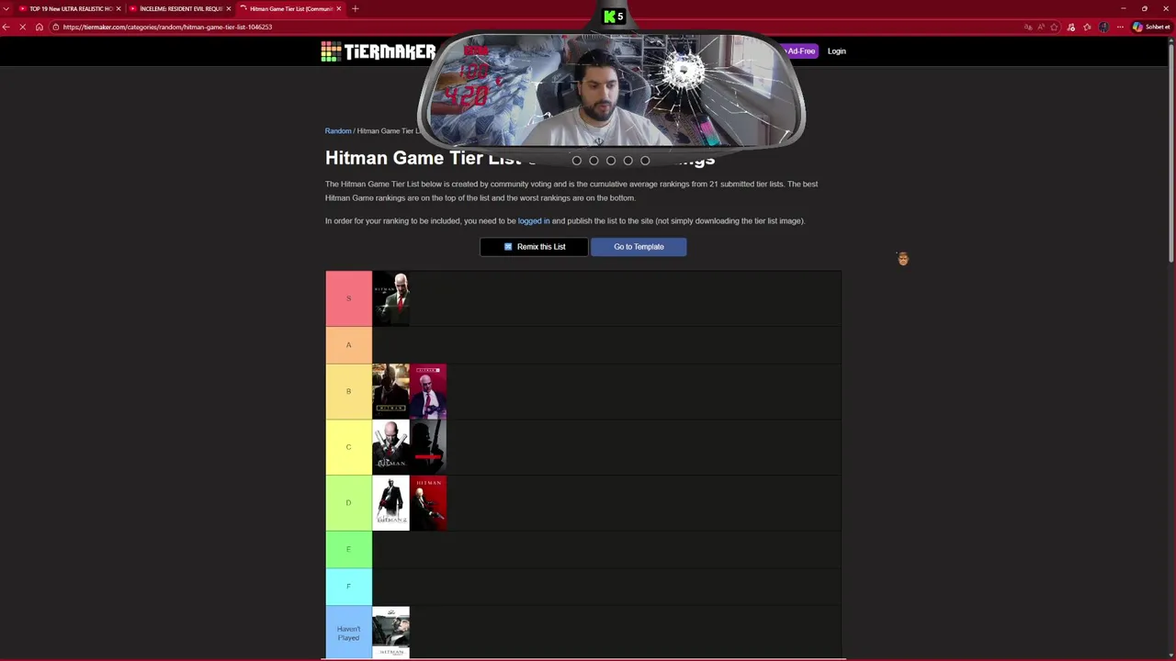Follow the 'logged in' link
This screenshot has height=661, width=1176.
click(534, 220)
